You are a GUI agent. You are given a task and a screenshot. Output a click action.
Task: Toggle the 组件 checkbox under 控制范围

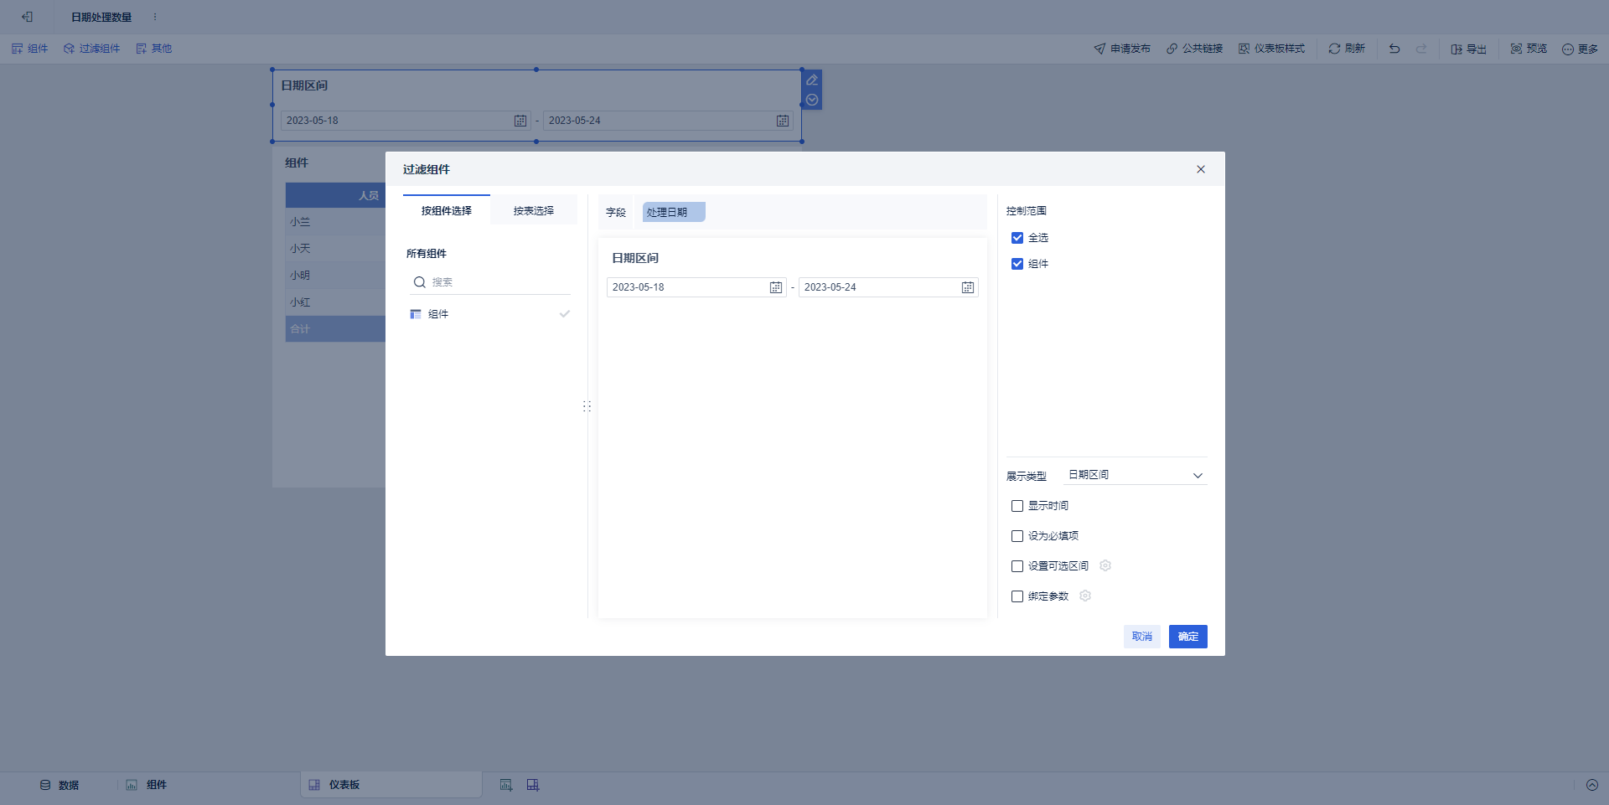coord(1017,264)
